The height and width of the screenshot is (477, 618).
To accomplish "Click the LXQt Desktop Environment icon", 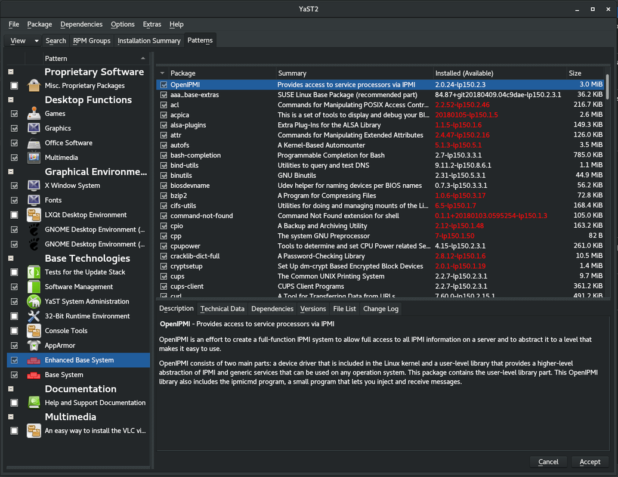I will (34, 215).
